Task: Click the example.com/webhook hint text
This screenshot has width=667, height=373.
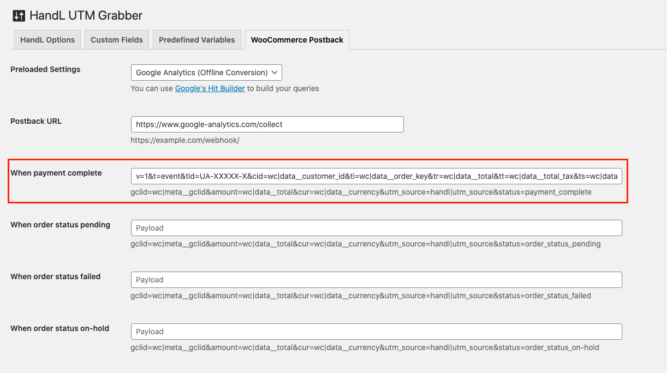Action: point(185,140)
